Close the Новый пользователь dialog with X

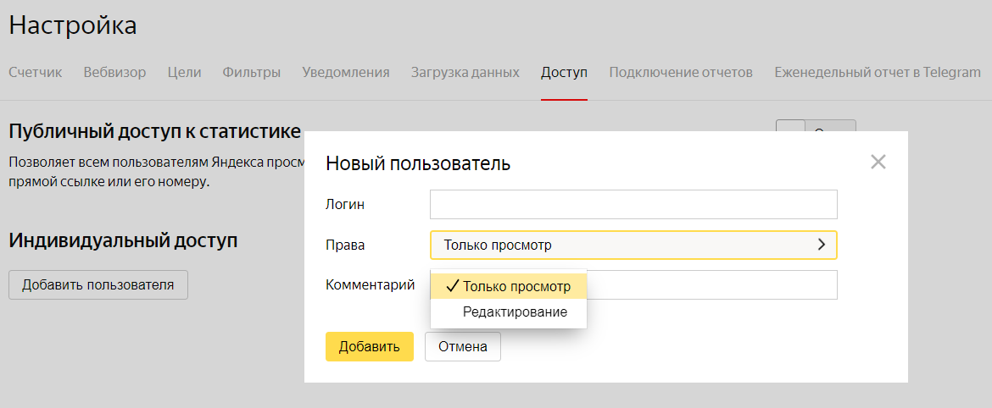(878, 162)
